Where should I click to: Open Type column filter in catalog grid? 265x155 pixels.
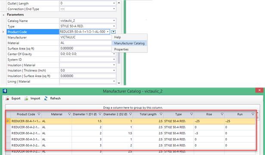click(192, 114)
